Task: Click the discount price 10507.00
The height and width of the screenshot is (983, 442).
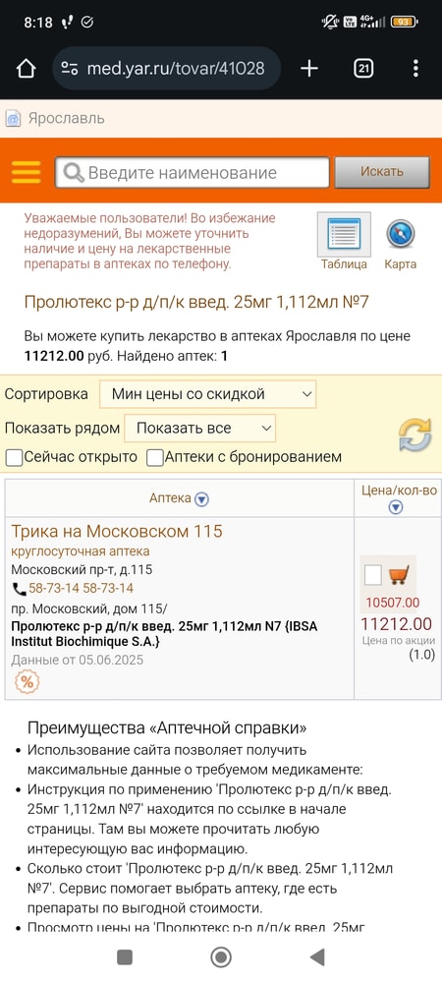Action: tap(393, 604)
